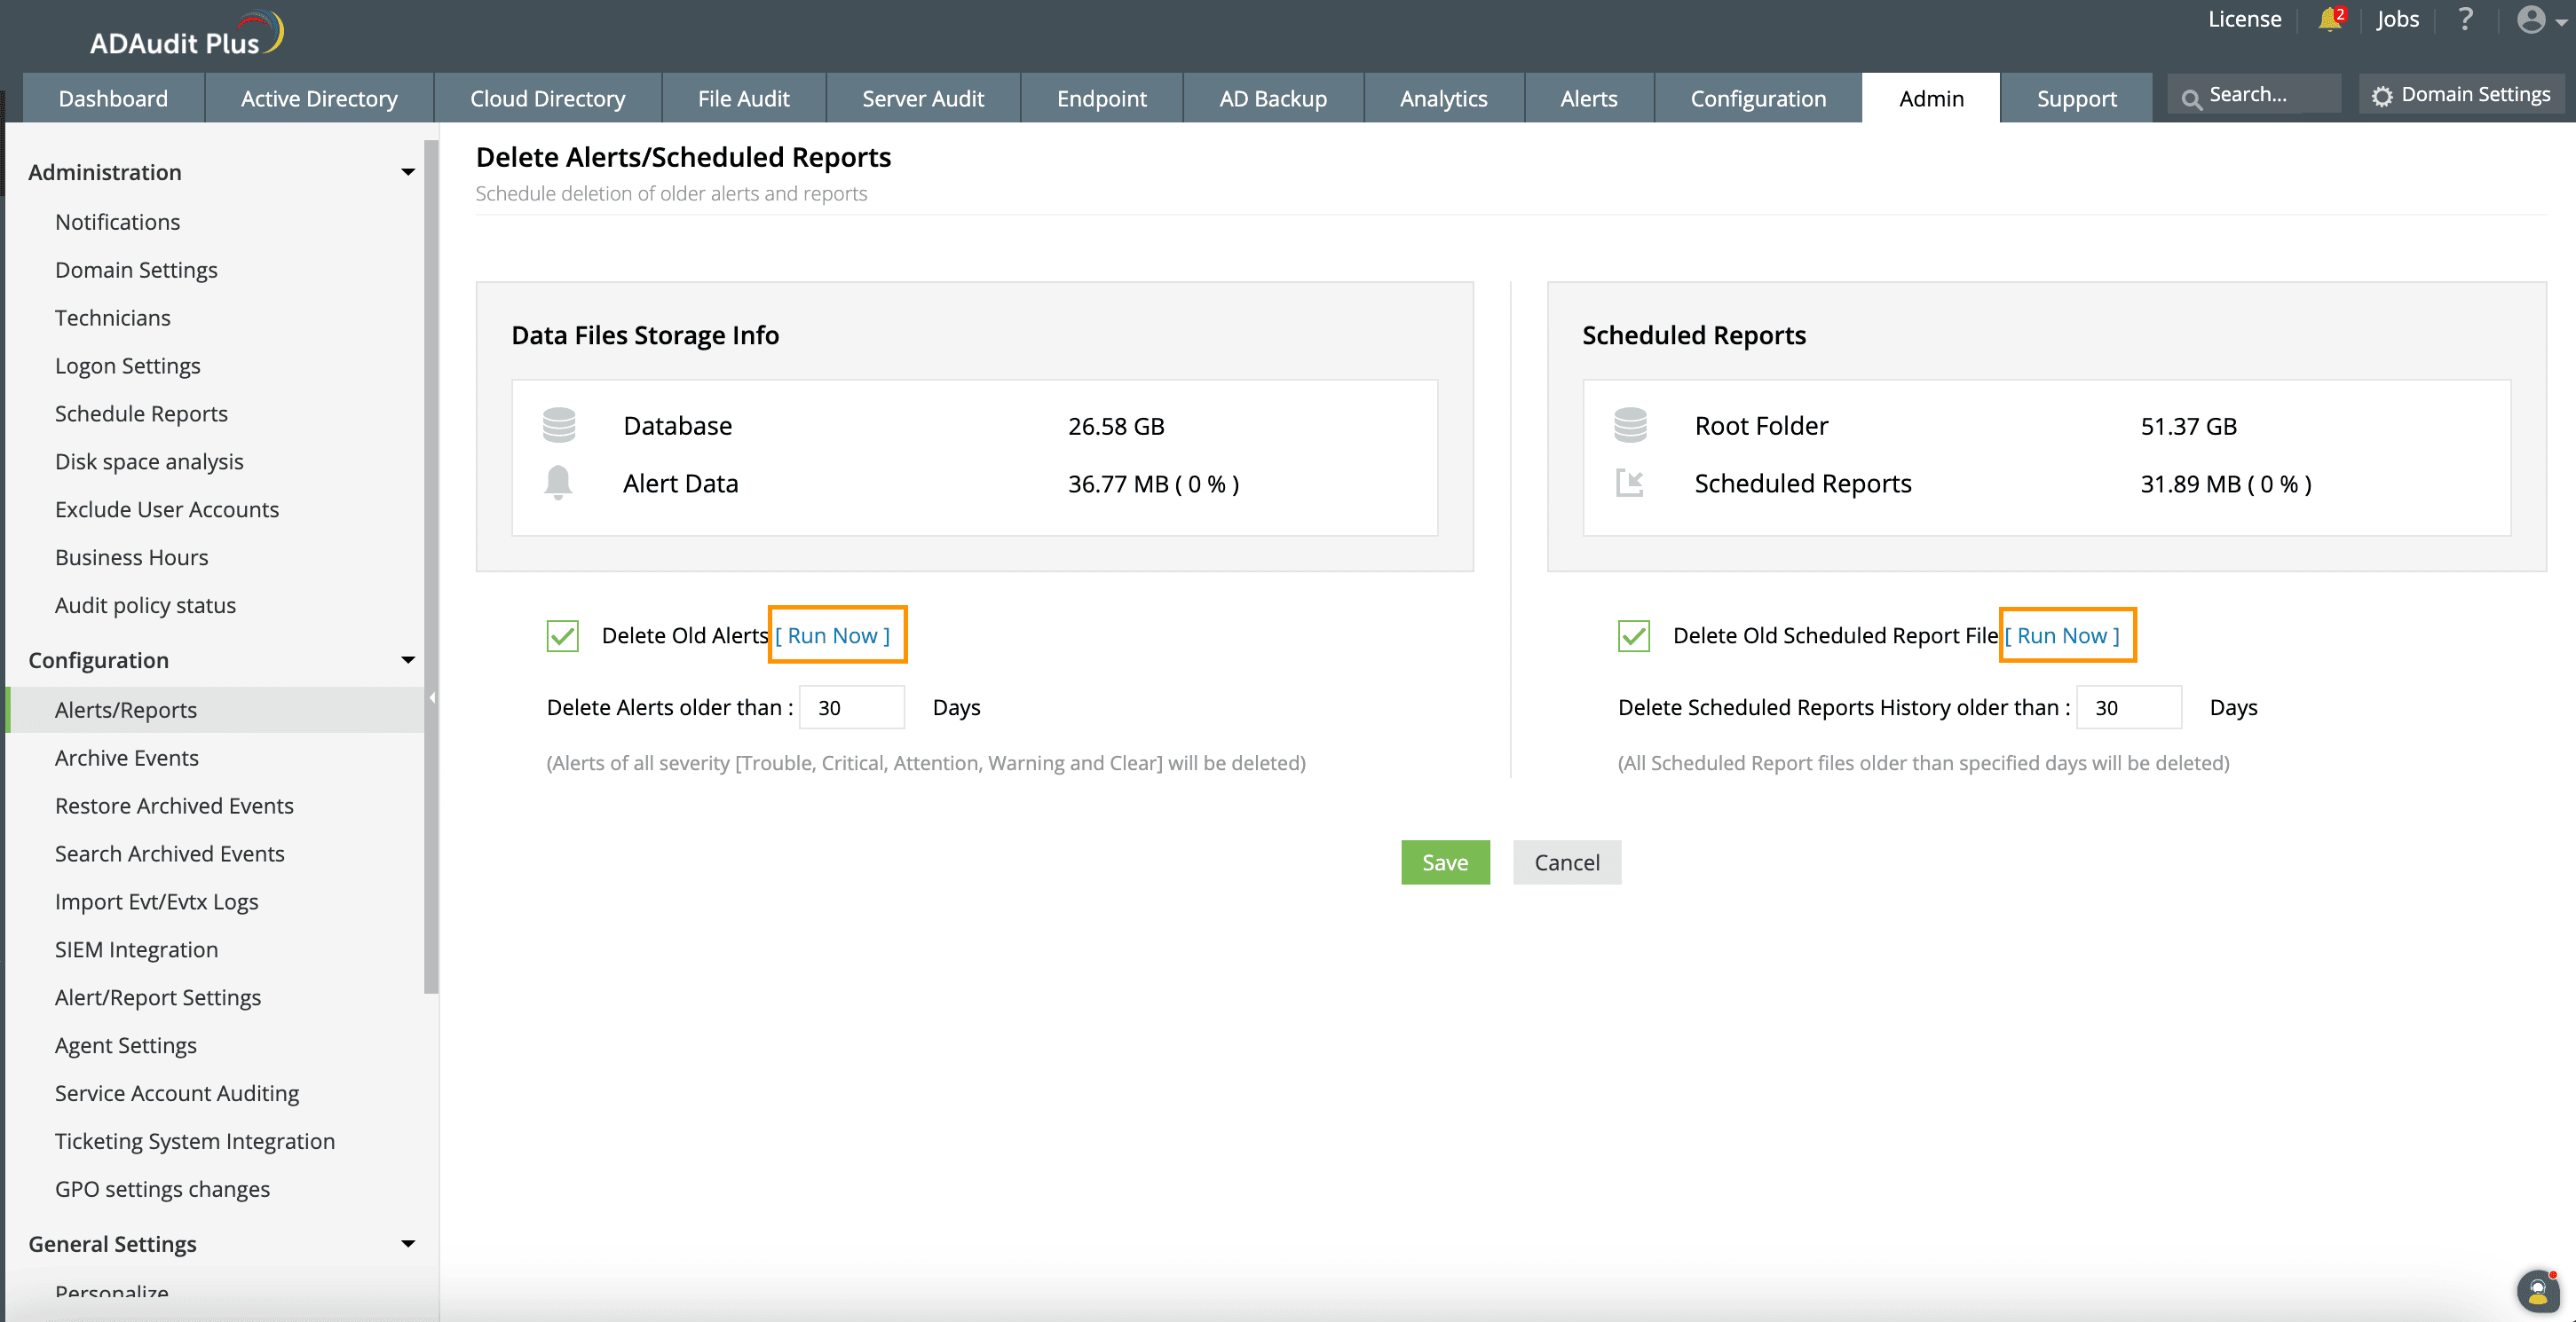Click the Alert Data bell icon
This screenshot has width=2576, height=1322.
[x=559, y=484]
